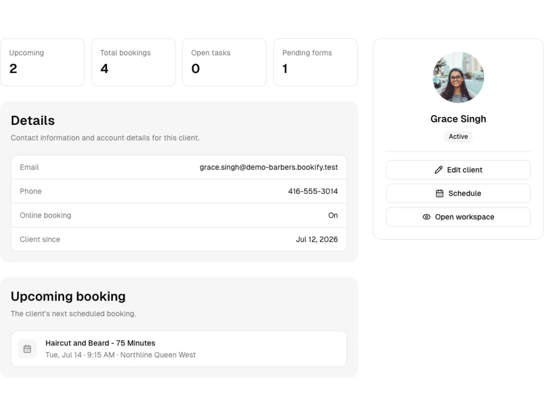Click email grace.singh@demo-barbers.bookify.test

pyautogui.click(x=268, y=167)
